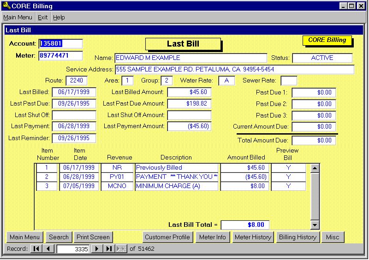369x260 pixels.
Task: Click the Past Due 2 amount field
Action: point(314,104)
